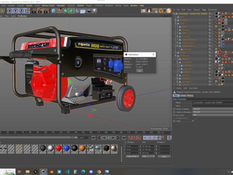Toggle layer checkbox of root Construction object
Image resolution: width=233 pixels, height=175 pixels.
210,14
